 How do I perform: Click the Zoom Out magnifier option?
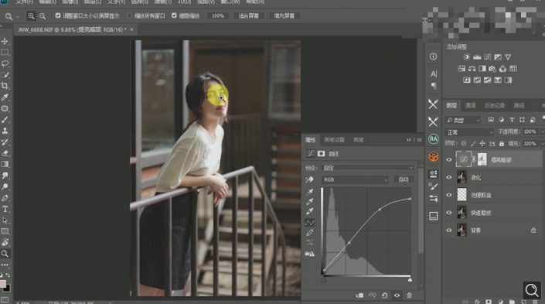(x=43, y=16)
